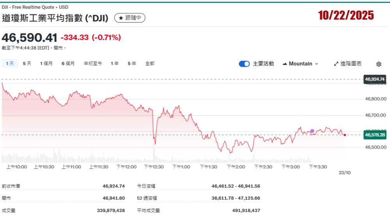Open the Mountain chart style dropdown
Viewport: 390px width, 223px height.
click(x=300, y=64)
